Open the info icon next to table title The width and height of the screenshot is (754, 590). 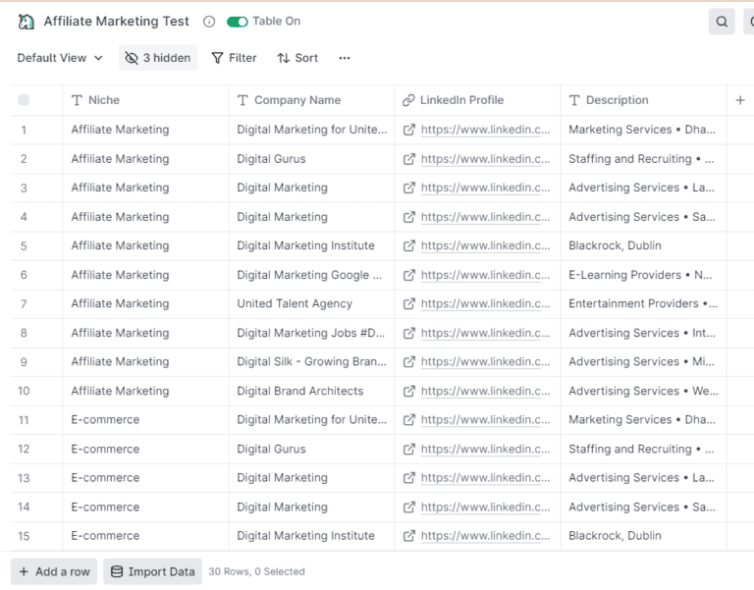(x=209, y=22)
